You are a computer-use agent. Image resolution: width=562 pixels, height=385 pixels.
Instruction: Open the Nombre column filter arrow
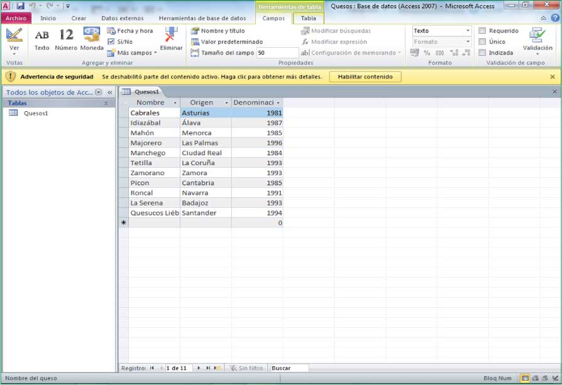[175, 103]
